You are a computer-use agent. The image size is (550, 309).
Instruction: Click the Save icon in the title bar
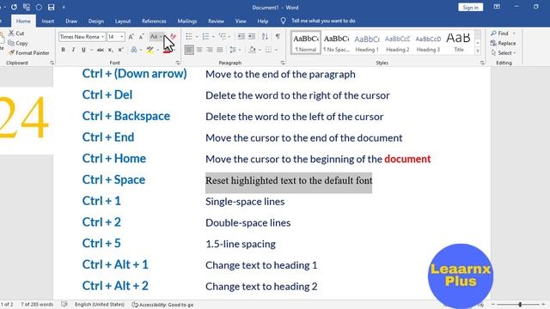pyautogui.click(x=52, y=7)
